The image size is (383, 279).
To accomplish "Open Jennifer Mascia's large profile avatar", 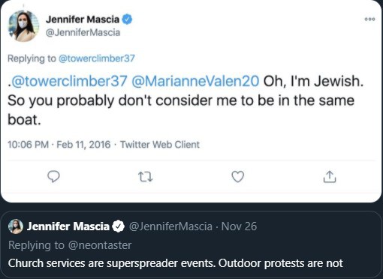I will click(x=23, y=26).
